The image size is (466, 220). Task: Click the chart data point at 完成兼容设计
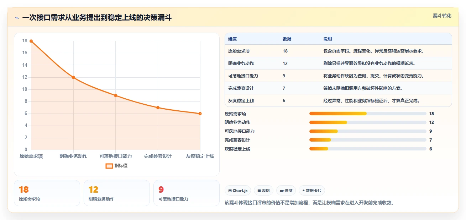pyautogui.click(x=158, y=108)
